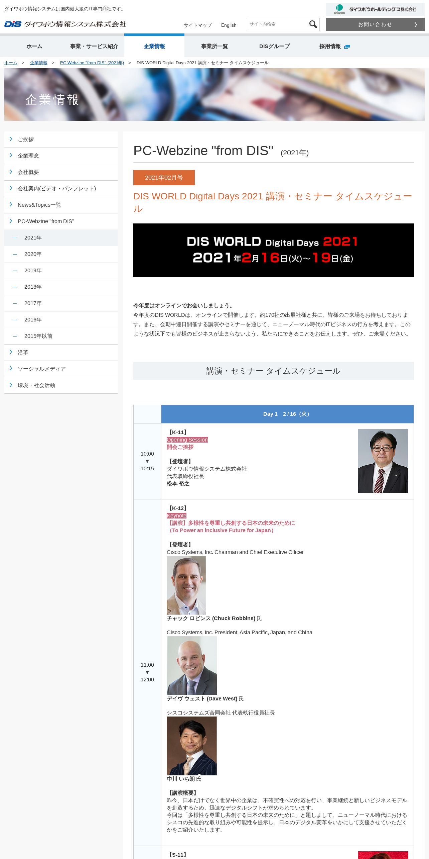Click the Keynote highlighted label

176,516
